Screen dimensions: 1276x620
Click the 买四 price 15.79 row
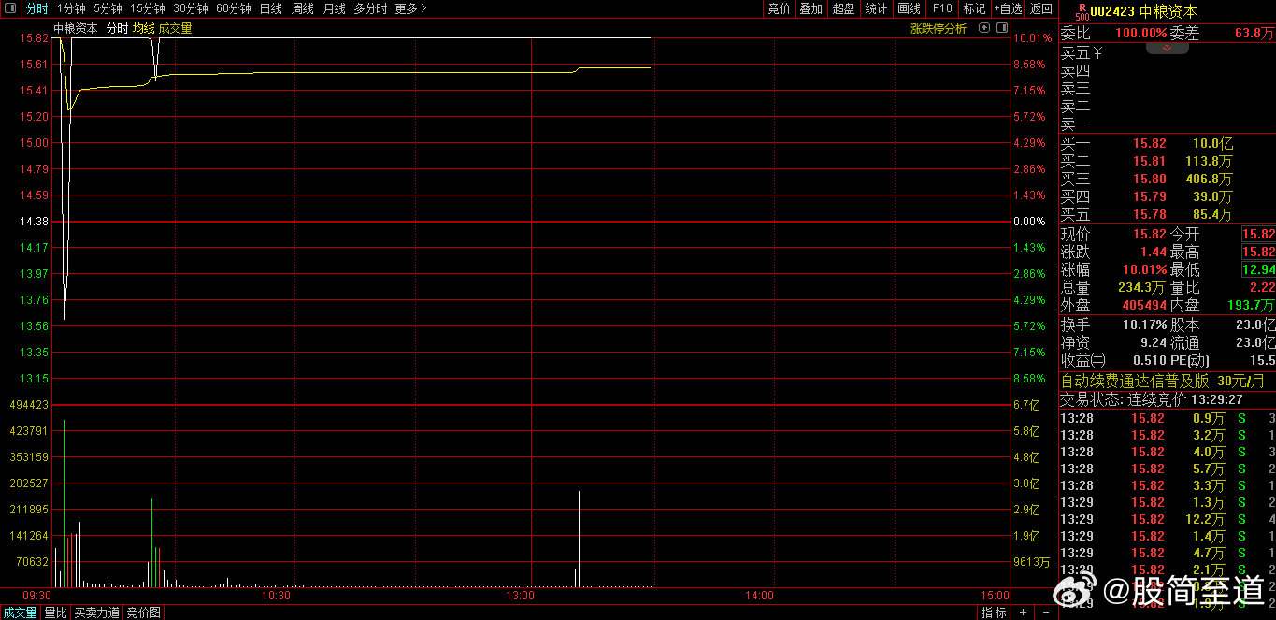(1167, 196)
